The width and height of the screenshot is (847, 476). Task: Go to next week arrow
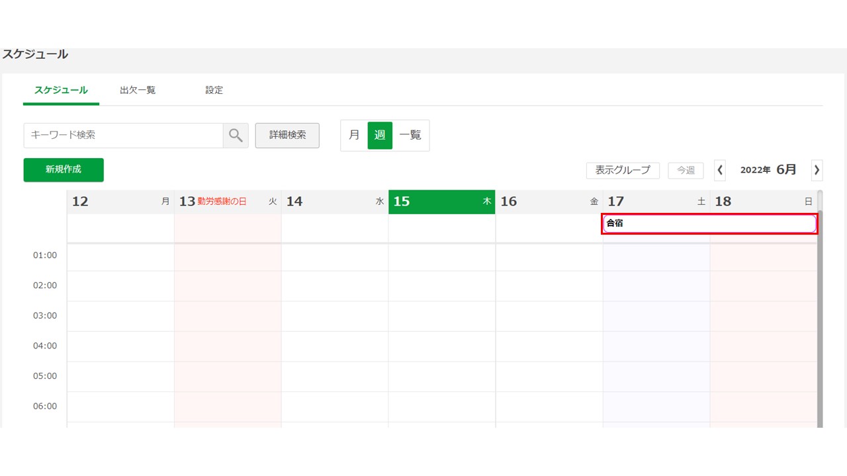pos(817,170)
